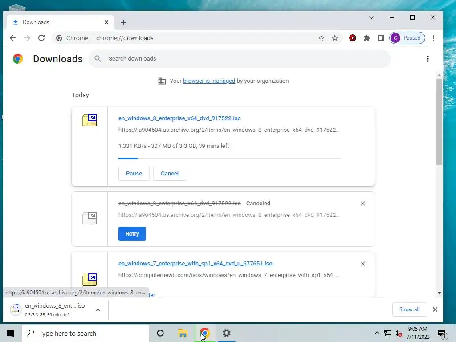This screenshot has height=342, width=456.
Task: Click the Chrome site info chip
Action: (72, 38)
